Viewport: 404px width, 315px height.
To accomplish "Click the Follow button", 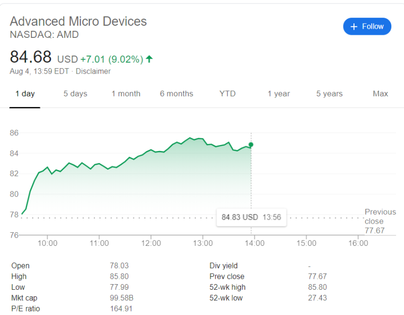I will pyautogui.click(x=367, y=26).
